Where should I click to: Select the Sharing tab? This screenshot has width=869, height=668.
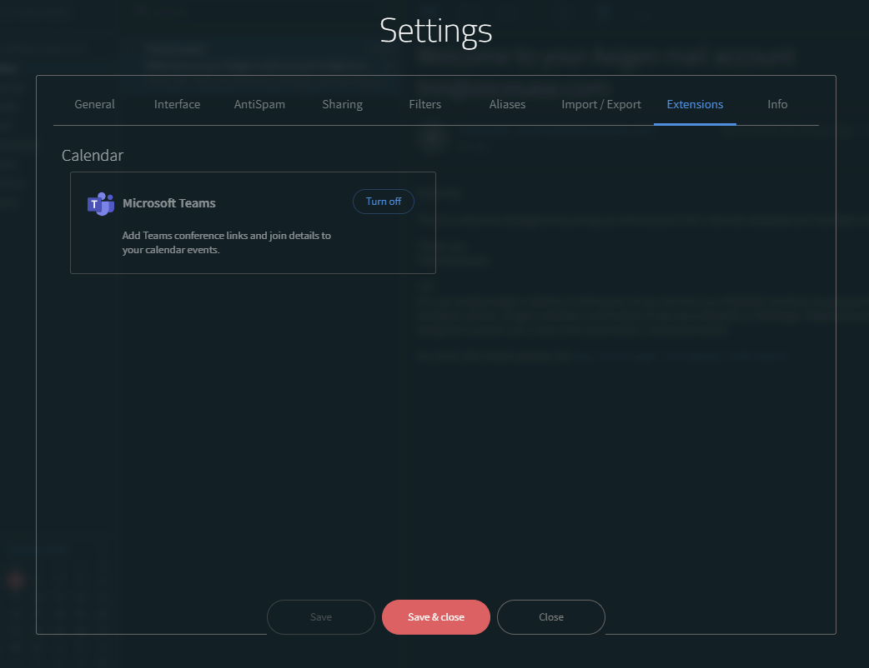point(342,104)
